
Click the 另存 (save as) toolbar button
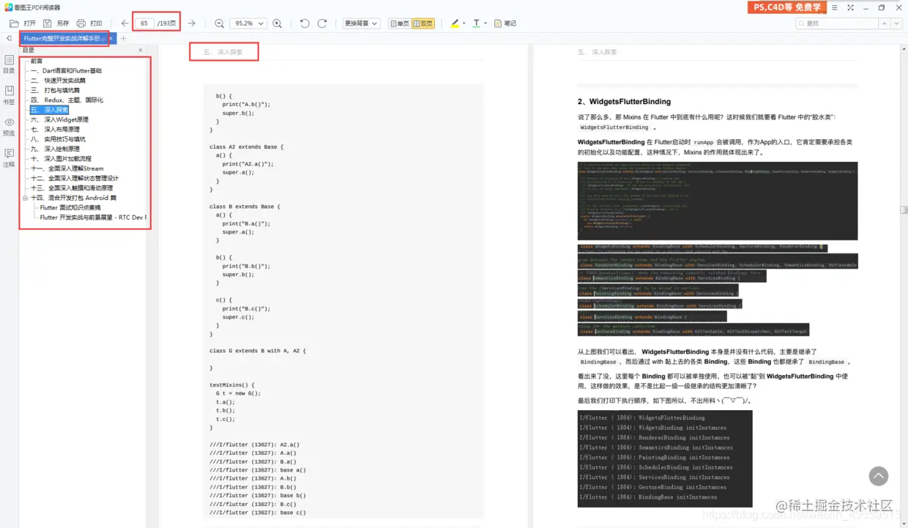(x=56, y=23)
